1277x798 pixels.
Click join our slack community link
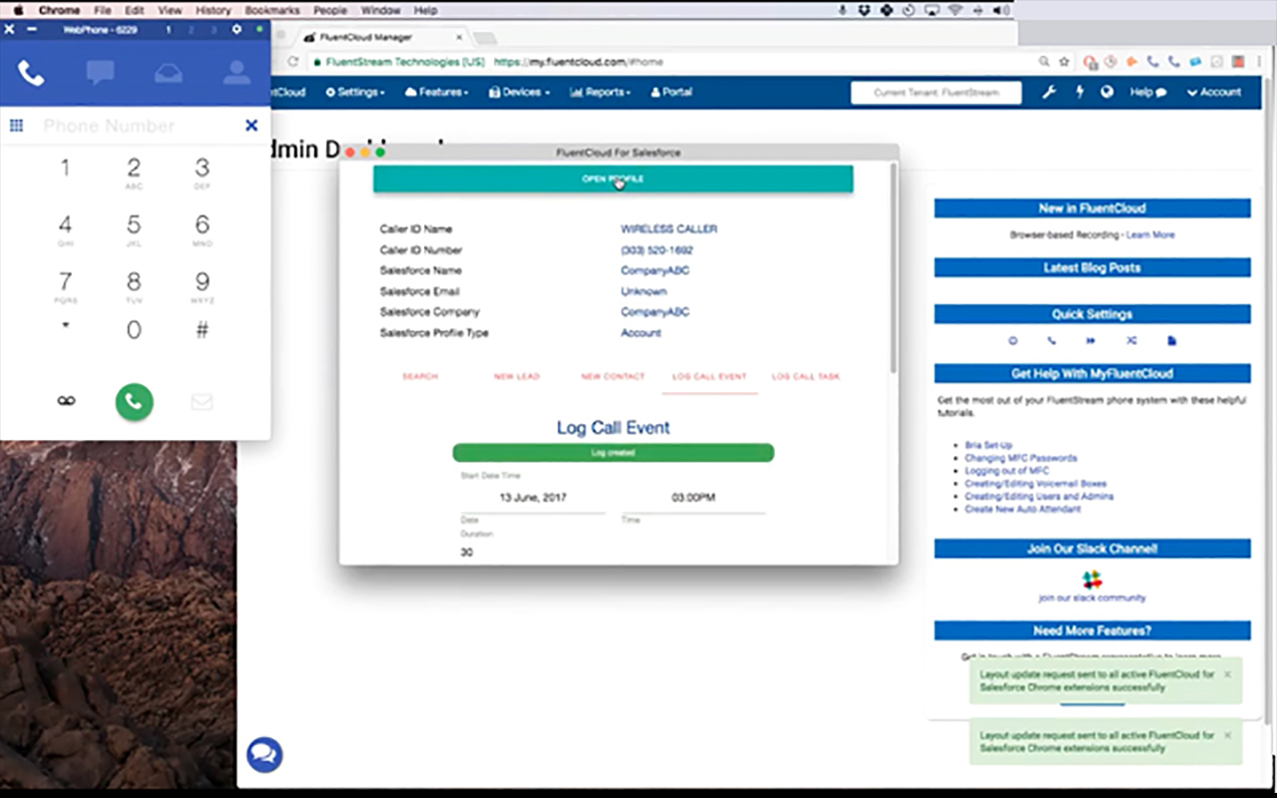(1091, 598)
